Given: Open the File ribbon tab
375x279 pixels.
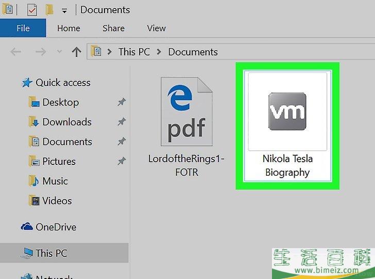Looking at the screenshot, I should pos(23,28).
